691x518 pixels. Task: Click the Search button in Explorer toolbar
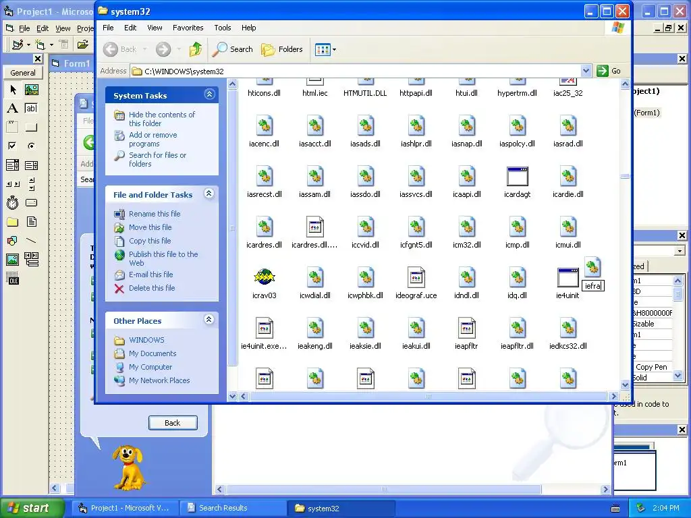click(232, 49)
